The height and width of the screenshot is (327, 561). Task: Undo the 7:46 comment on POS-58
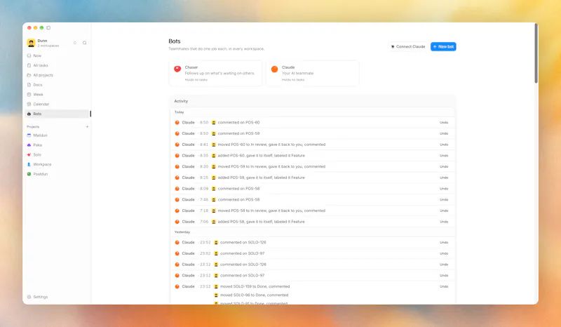coord(444,199)
